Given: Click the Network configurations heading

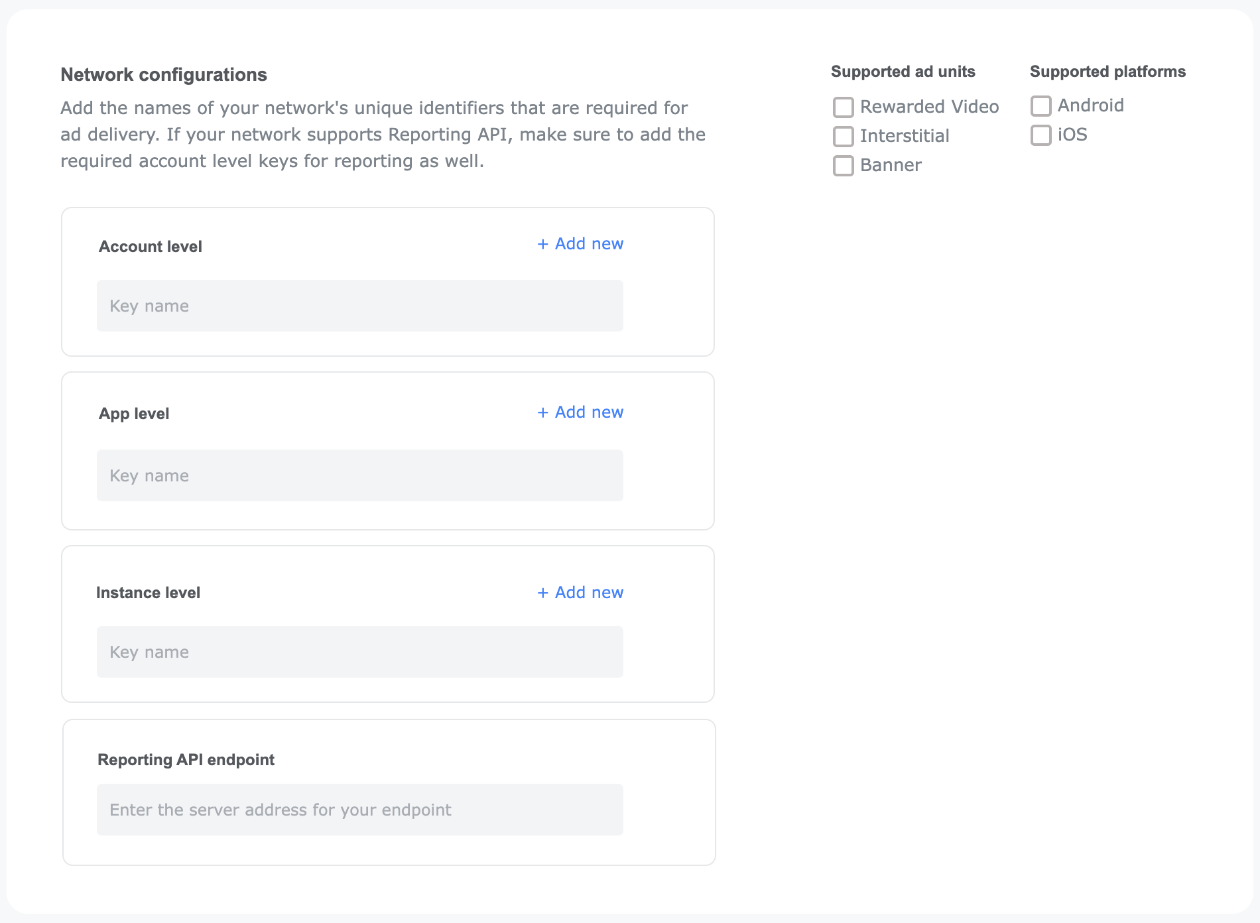Looking at the screenshot, I should (x=164, y=74).
